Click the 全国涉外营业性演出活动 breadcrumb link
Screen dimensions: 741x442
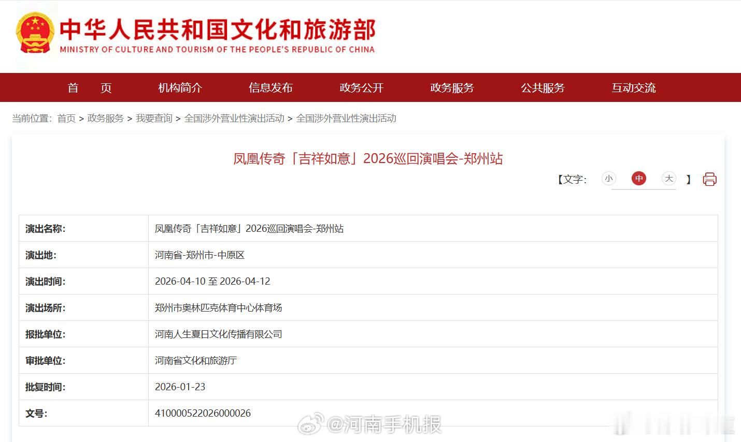click(234, 118)
